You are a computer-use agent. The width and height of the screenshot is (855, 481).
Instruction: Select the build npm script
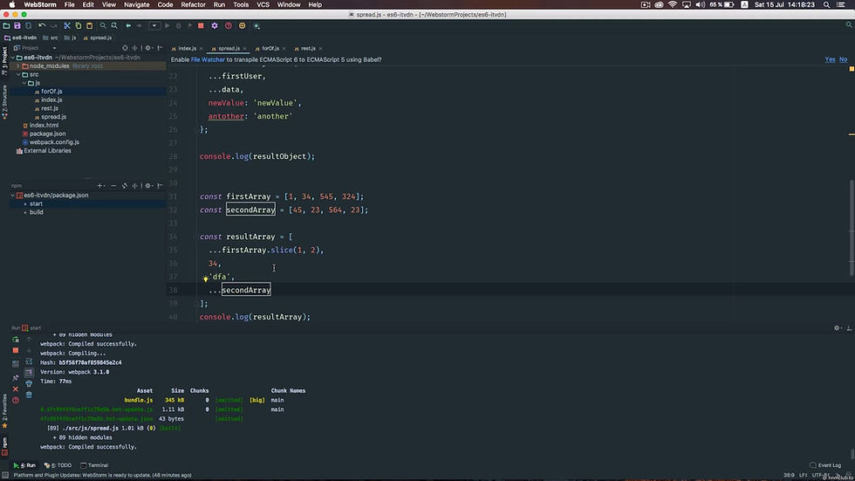36,212
